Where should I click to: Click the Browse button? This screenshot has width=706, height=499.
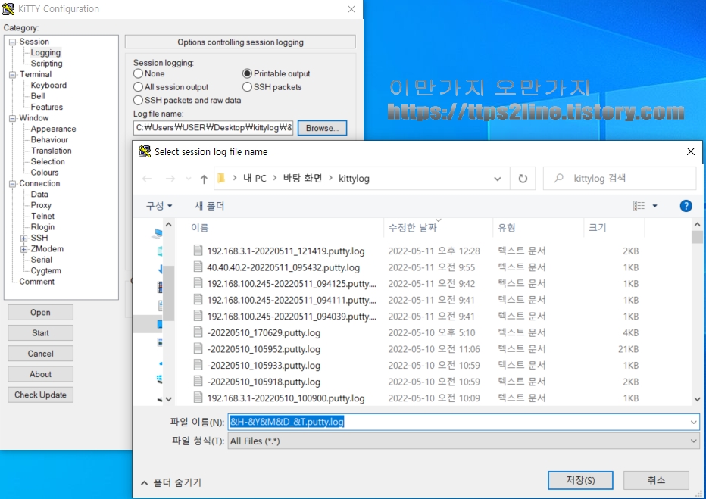point(322,128)
